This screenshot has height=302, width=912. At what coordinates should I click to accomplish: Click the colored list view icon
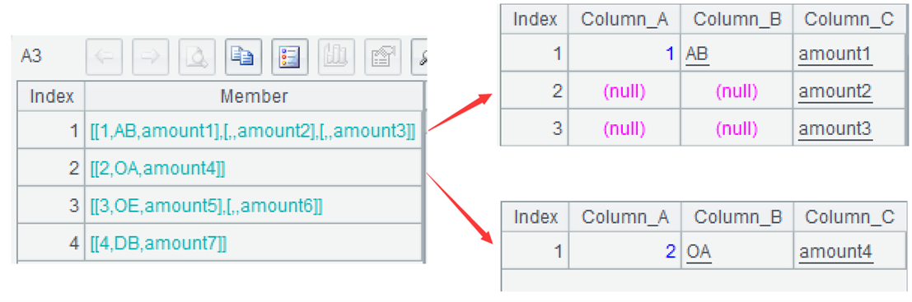290,57
